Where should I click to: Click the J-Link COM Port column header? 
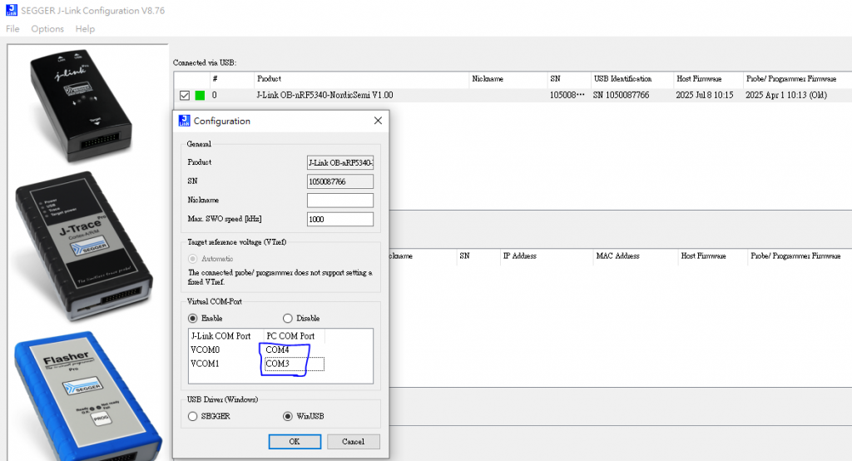226,336
